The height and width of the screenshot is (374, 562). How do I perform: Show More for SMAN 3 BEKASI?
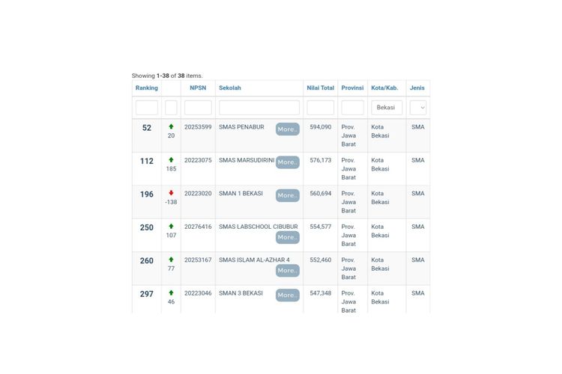pyautogui.click(x=287, y=295)
